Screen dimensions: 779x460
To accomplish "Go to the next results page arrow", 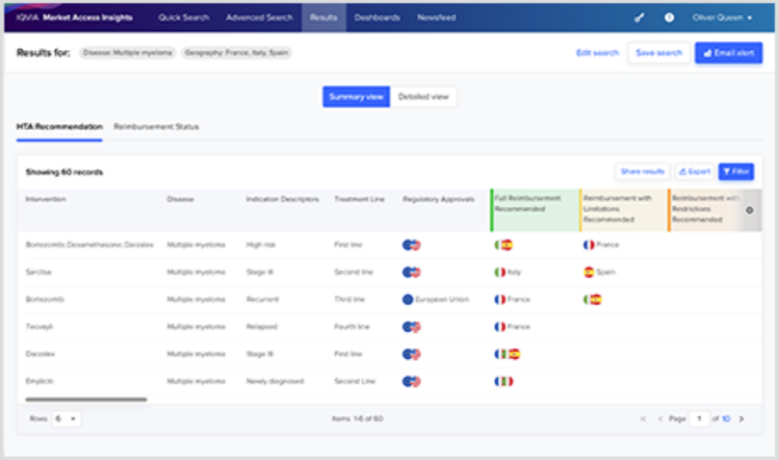I will click(740, 419).
